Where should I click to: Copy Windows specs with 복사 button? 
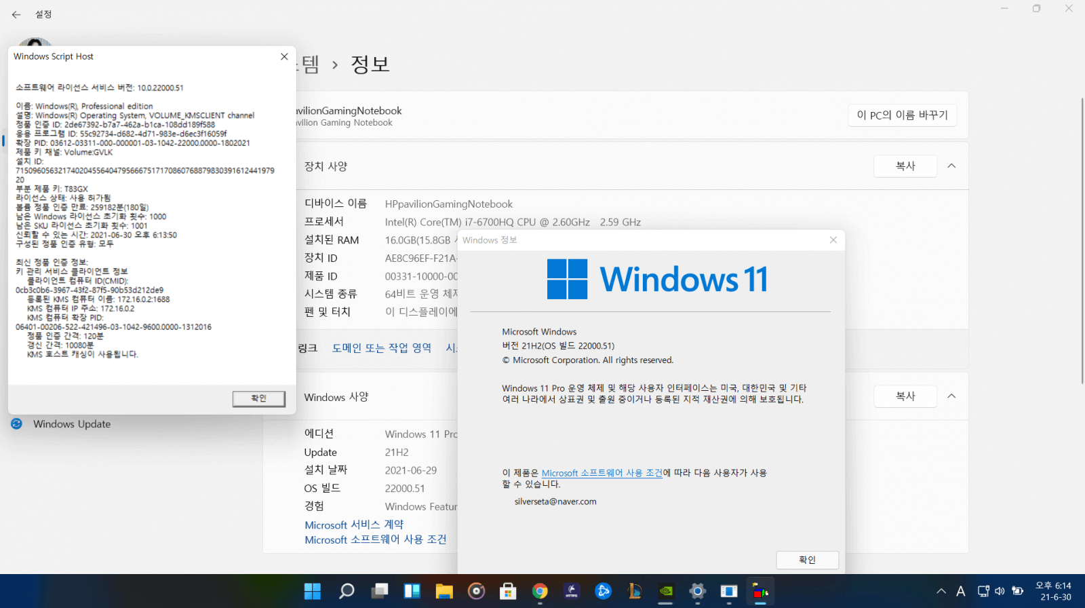[905, 396]
